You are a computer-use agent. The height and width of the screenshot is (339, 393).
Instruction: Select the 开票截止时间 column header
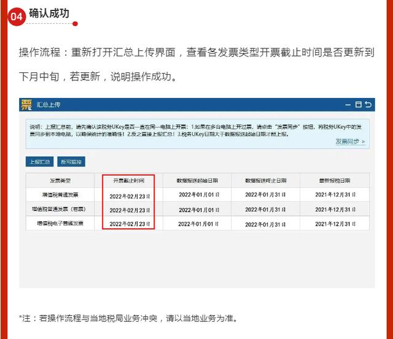point(128,180)
